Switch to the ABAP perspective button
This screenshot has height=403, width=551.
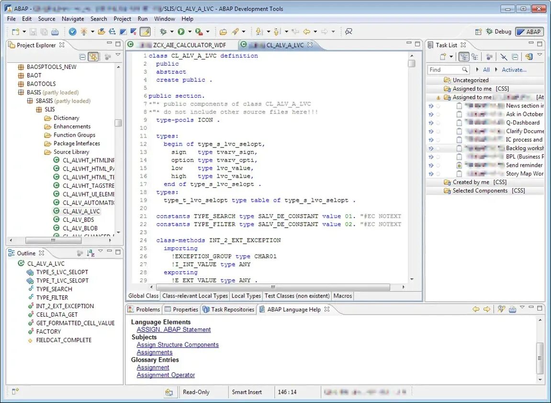click(x=529, y=32)
